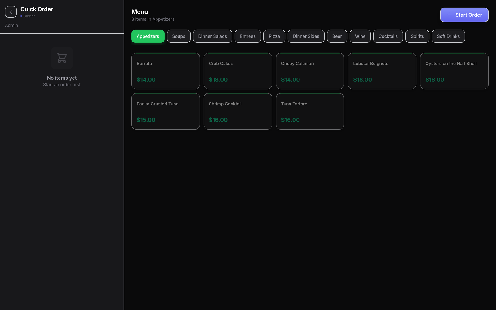Show the Spirits category
This screenshot has width=496, height=310.
point(417,36)
